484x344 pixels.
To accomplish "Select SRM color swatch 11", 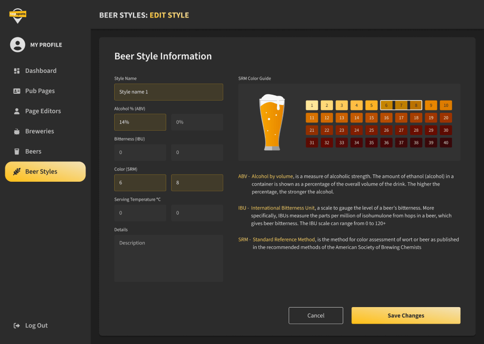I will point(312,118).
